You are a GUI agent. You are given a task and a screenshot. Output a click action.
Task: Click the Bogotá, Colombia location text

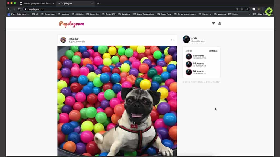coord(77,41)
